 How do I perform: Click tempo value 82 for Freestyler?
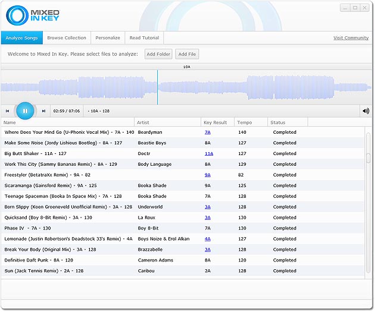click(240, 175)
